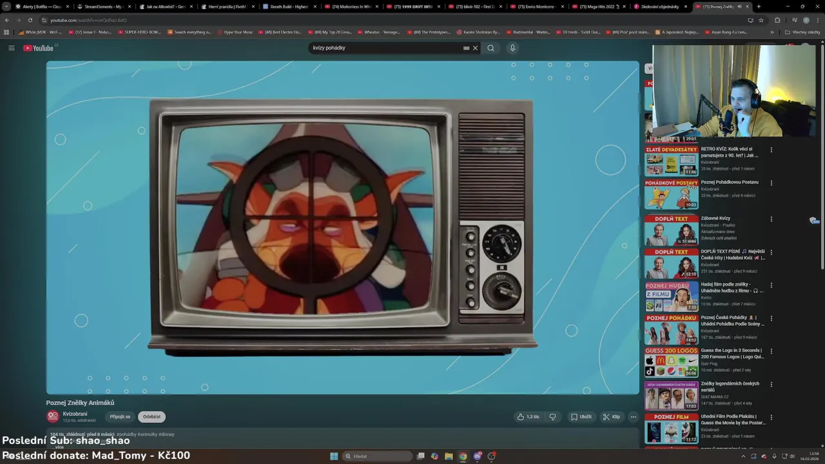Click the Odebírat subscribe button
Image resolution: width=825 pixels, height=464 pixels.
click(151, 417)
